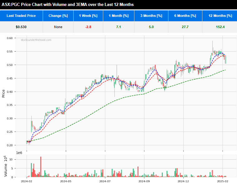
Task: Click the 'Change [%]' column header
Action: pos(58,16)
